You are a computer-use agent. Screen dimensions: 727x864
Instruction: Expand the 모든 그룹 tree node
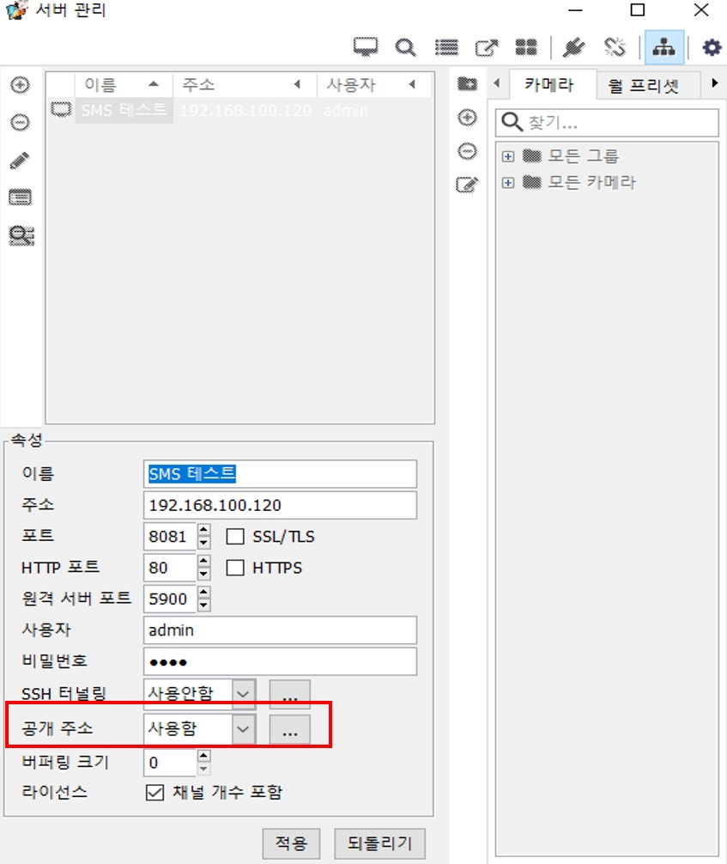(508, 156)
